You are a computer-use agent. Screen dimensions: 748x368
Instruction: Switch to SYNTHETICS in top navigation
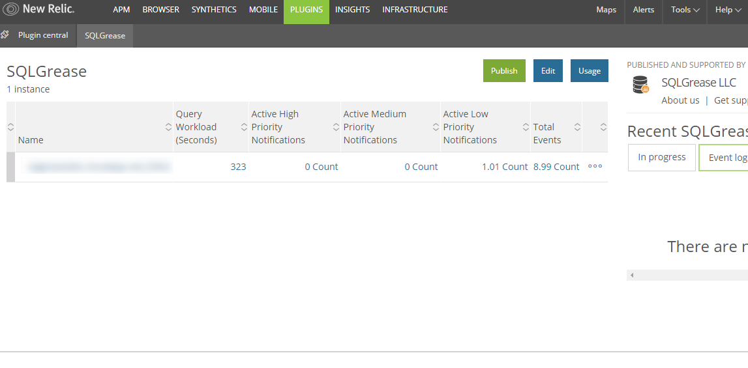coord(214,10)
